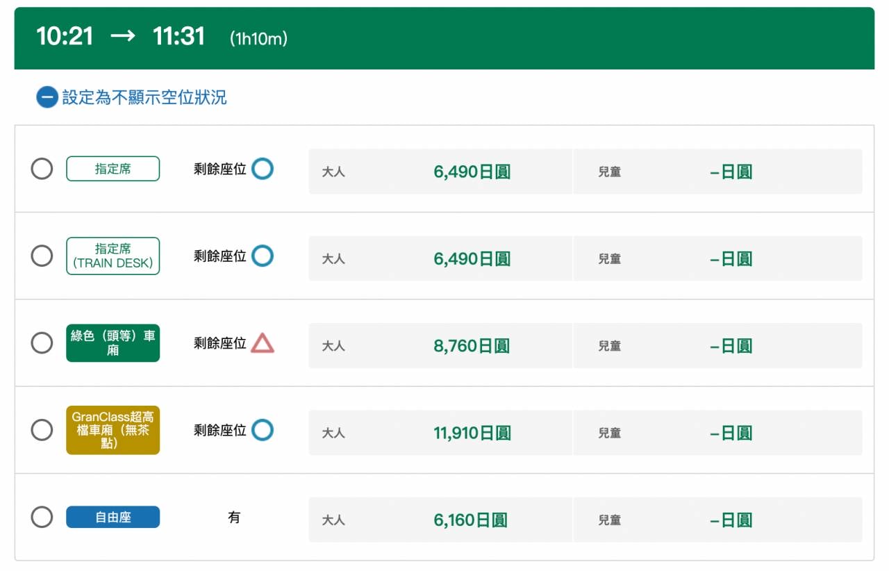
Task: Click the 有 availability text in the 自由座 row
Action: pos(234,518)
